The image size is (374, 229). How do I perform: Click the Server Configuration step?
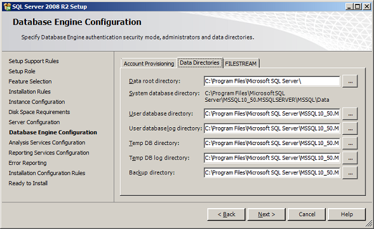pos(34,122)
